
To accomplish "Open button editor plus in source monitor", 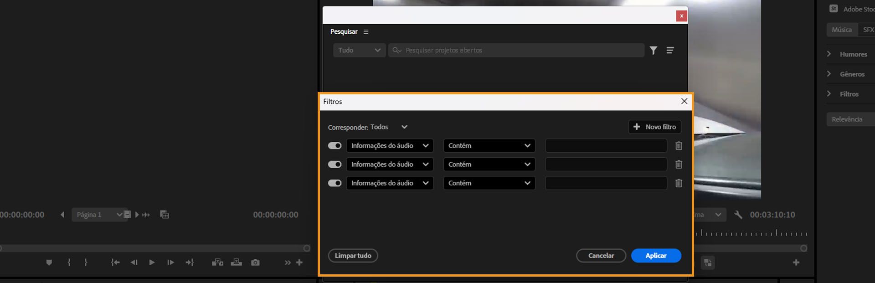I will point(299,262).
